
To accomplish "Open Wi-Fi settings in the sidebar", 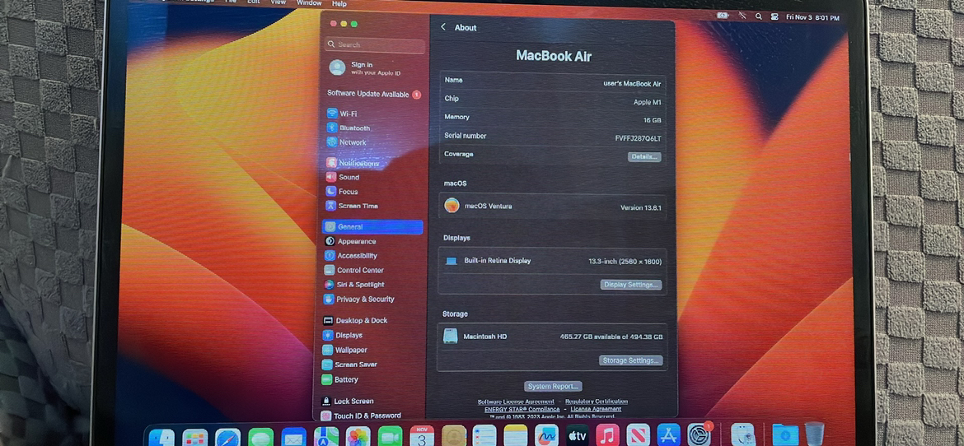I will click(x=342, y=114).
